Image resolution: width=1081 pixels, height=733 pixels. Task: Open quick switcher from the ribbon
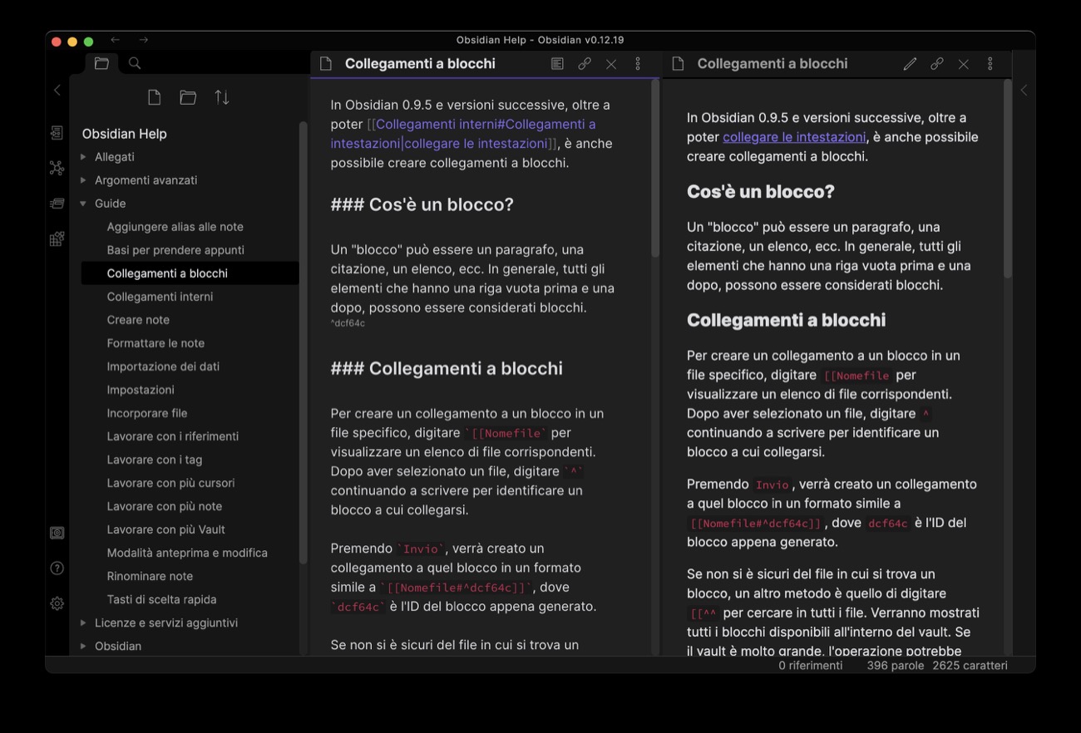click(57, 133)
